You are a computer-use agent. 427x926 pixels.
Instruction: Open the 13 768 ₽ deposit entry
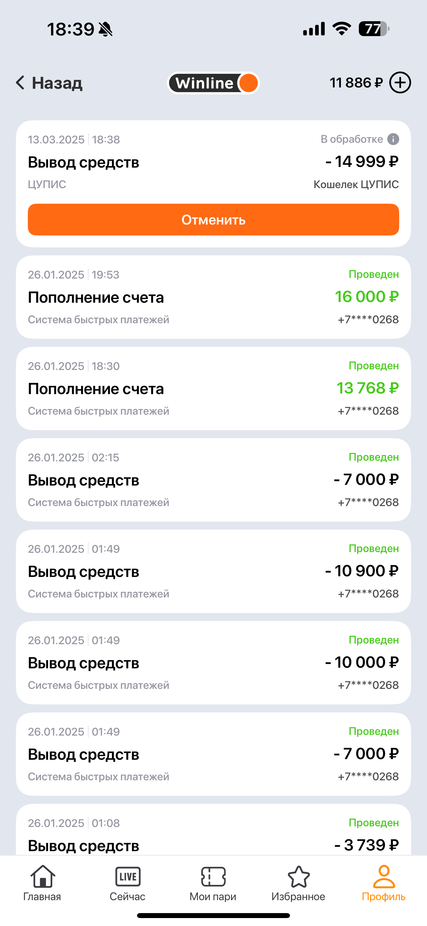click(x=213, y=388)
